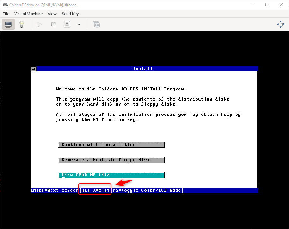
Task: Open the Virtual Machine menu
Action: tap(28, 14)
